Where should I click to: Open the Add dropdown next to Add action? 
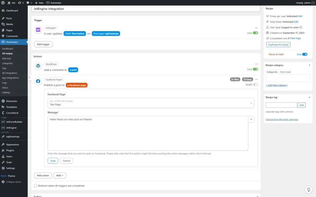tap(60, 175)
